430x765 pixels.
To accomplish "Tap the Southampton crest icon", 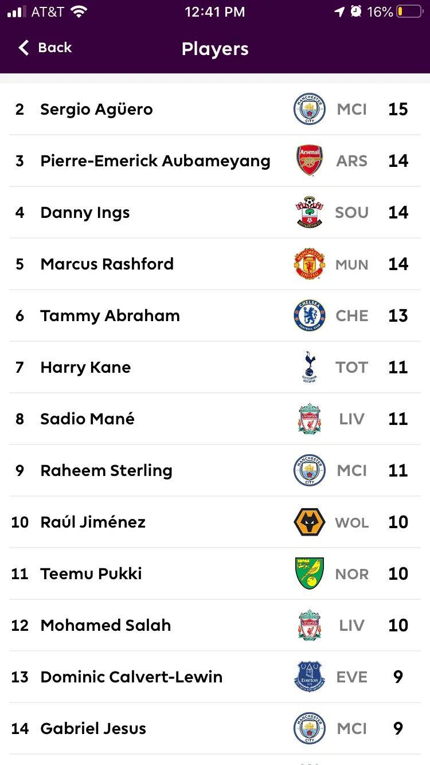I will point(310,212).
